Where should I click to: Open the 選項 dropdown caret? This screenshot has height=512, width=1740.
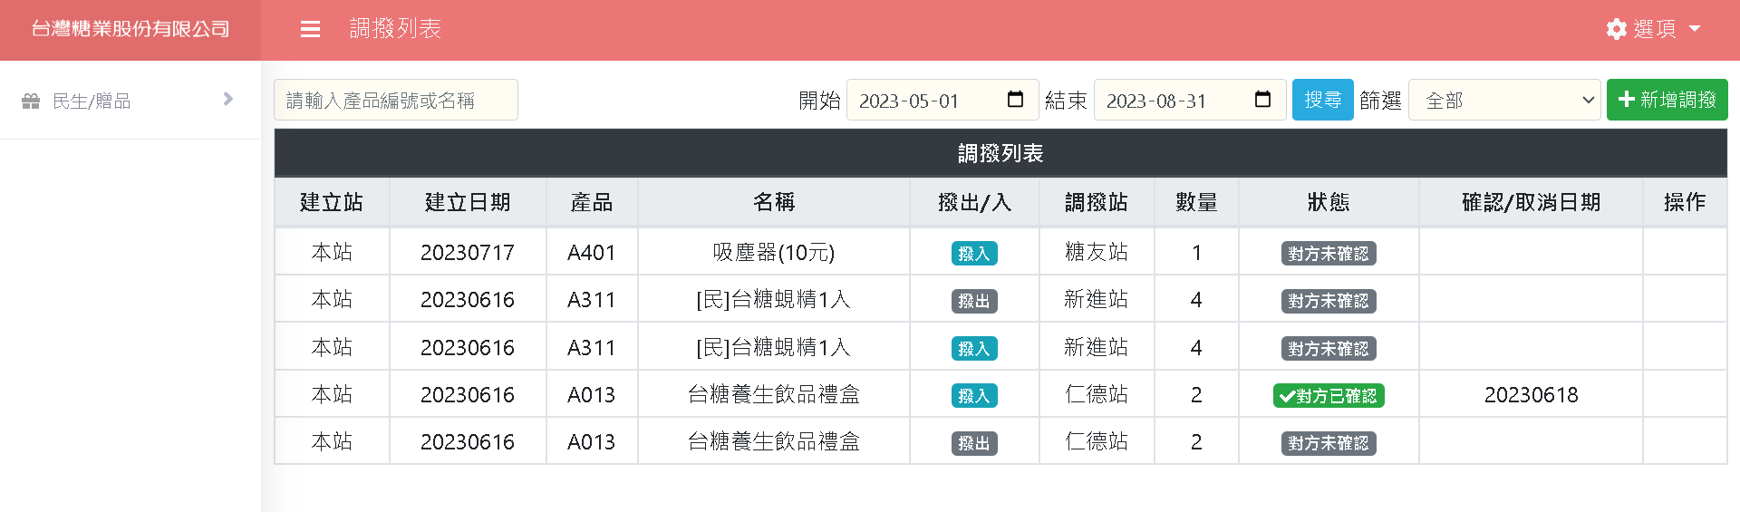(1695, 29)
